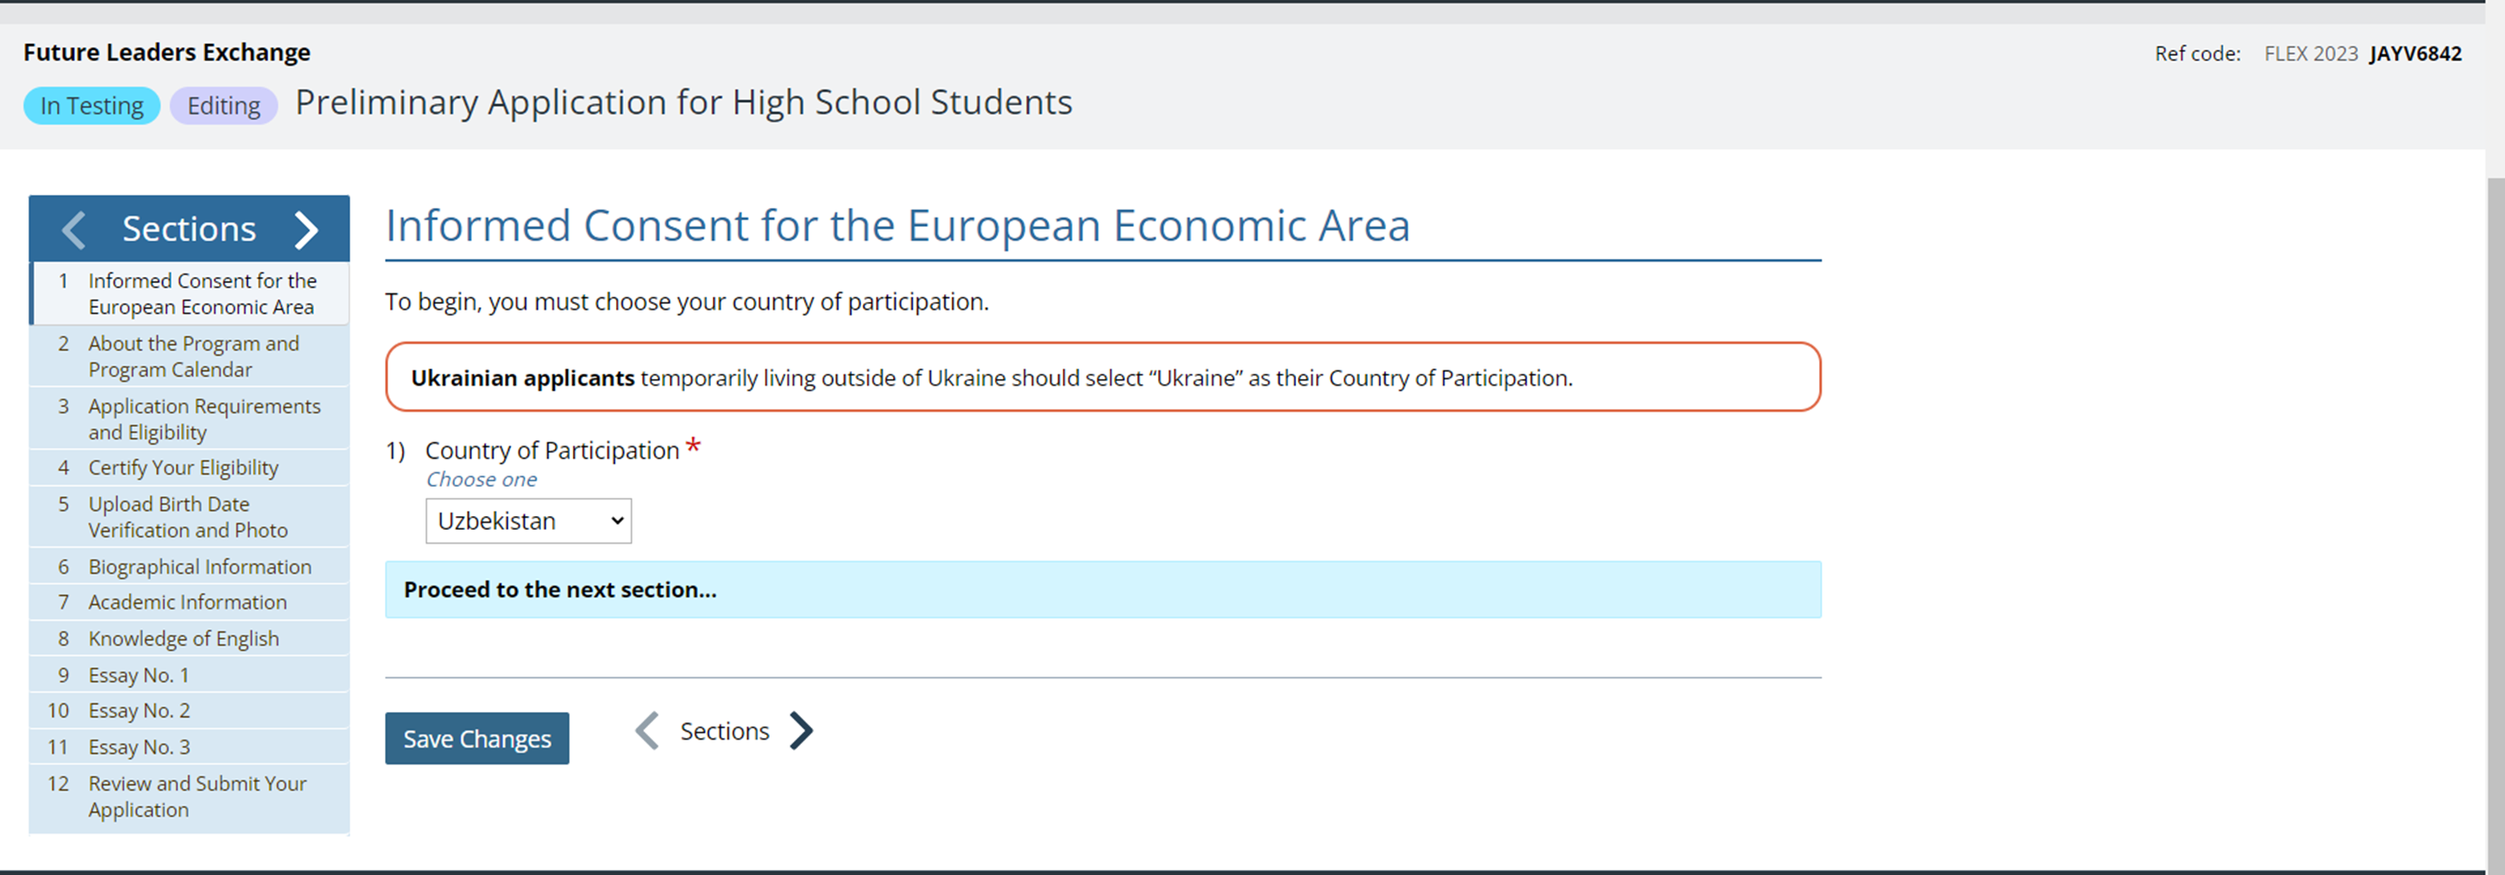Go to previous section via sidebar left arrow
This screenshot has height=875, width=2505.
[74, 230]
